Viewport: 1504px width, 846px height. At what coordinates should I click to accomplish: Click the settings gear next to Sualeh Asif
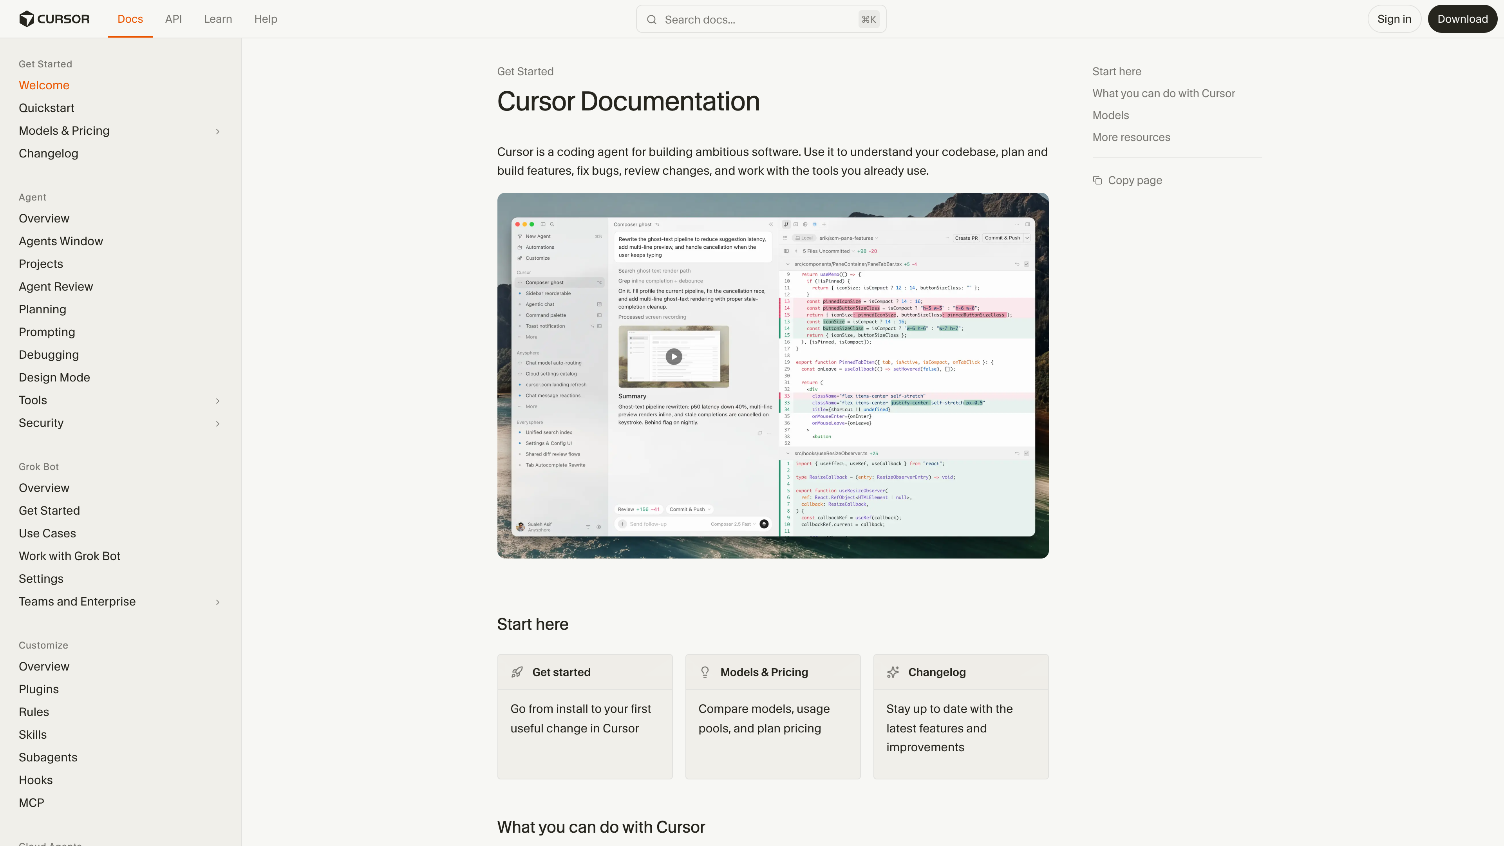point(598,527)
